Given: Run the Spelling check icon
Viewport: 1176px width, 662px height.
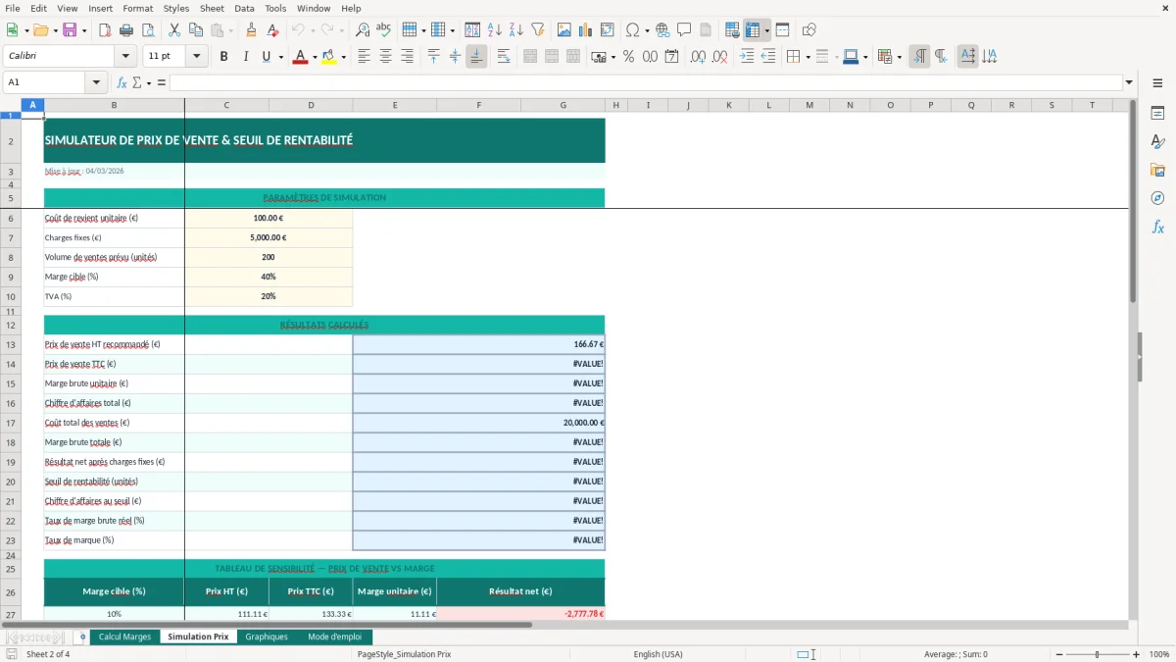Looking at the screenshot, I should click(x=383, y=30).
